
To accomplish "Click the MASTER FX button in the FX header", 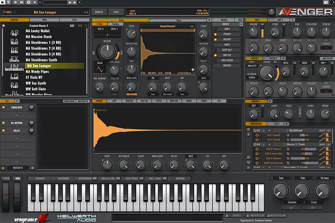I will pyautogui.click(x=83, y=101).
